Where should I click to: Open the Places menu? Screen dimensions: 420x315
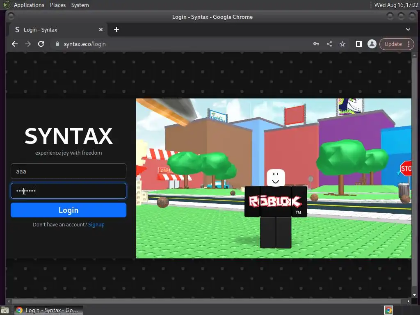pyautogui.click(x=57, y=5)
